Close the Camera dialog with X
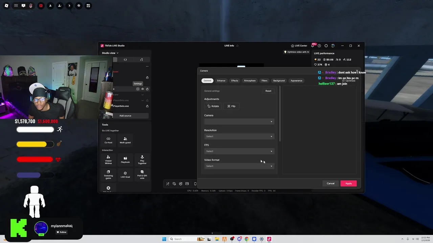 click(357, 71)
